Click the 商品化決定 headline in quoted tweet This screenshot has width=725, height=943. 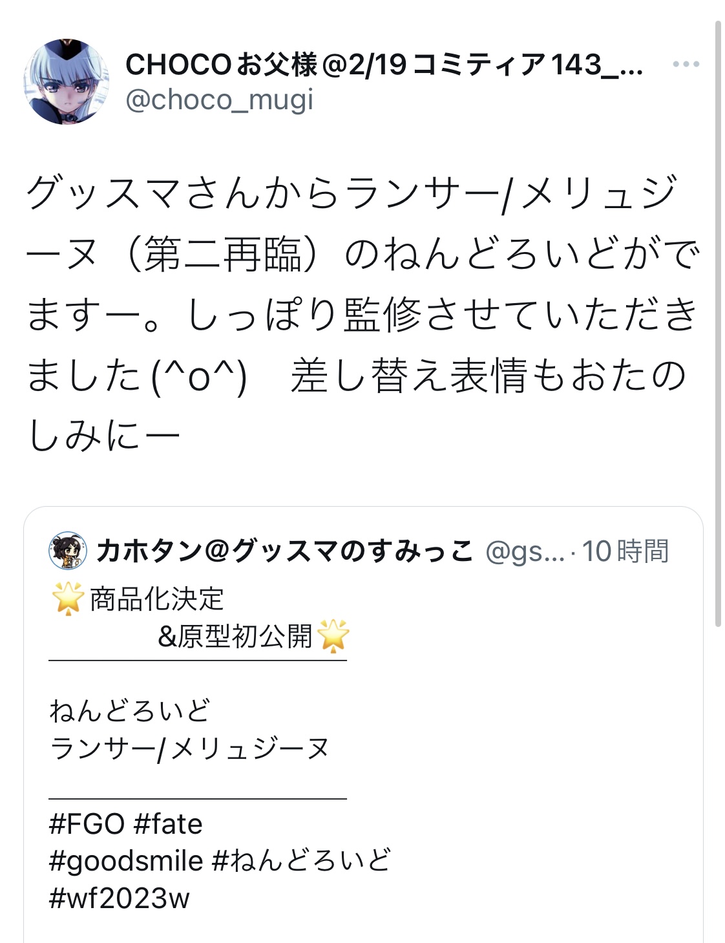(x=156, y=600)
